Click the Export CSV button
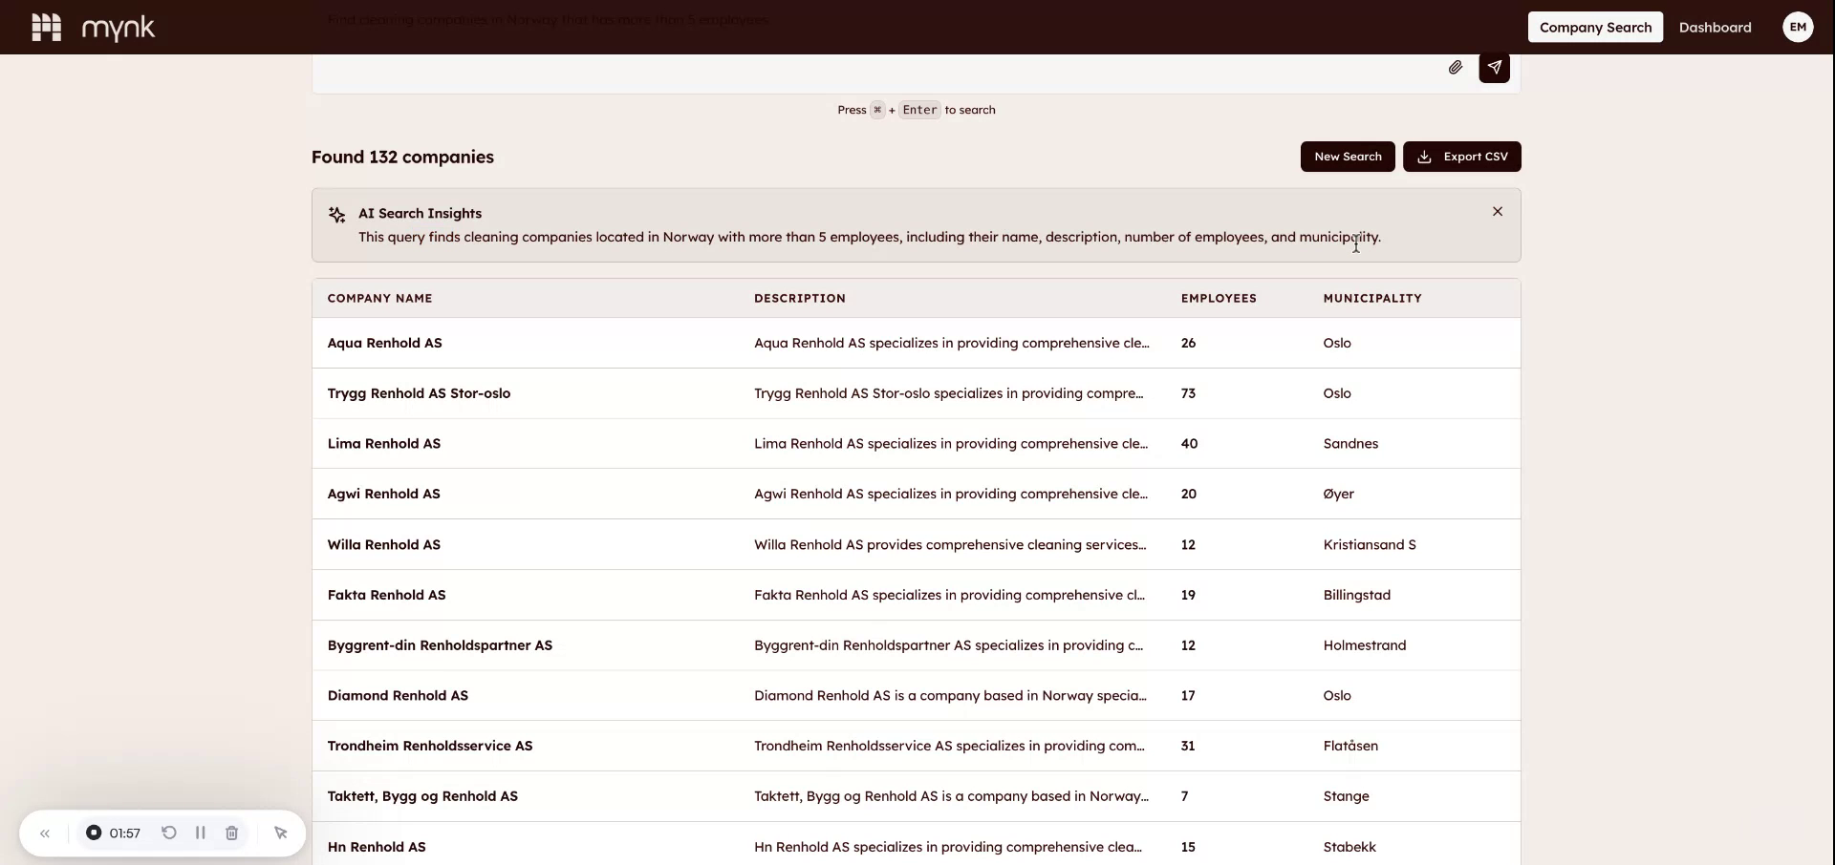 point(1462,156)
